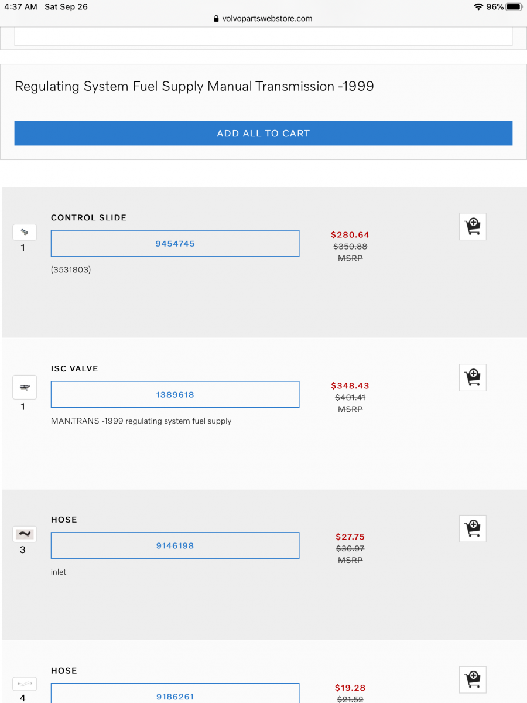Add ISC Valve to cart icon
Viewport: 527px width, 703px height.
(x=473, y=377)
